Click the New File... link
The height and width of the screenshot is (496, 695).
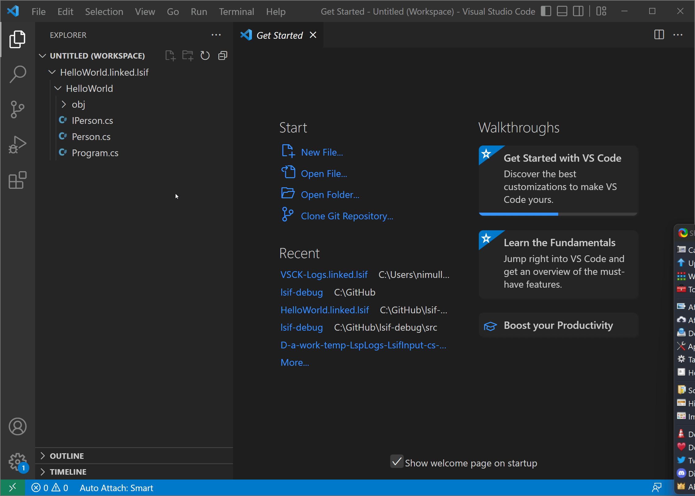point(322,152)
